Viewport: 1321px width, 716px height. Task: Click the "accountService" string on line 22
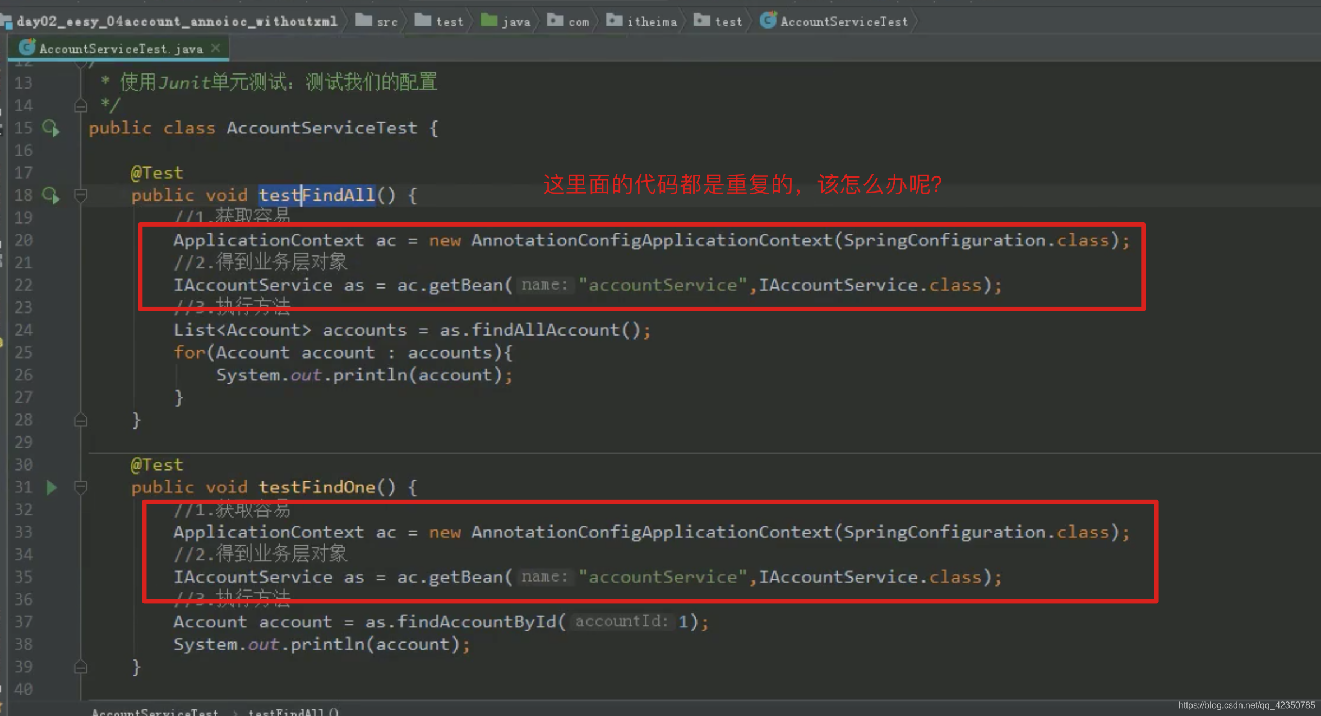663,285
